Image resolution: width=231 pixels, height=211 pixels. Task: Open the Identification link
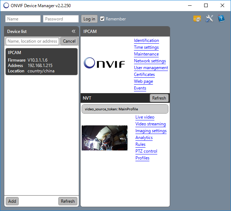146,40
